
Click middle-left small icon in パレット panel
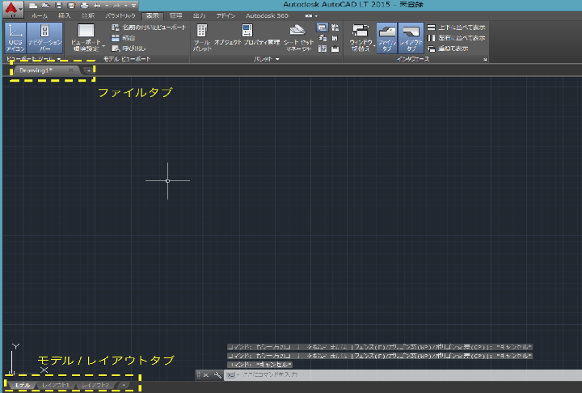tap(323, 38)
